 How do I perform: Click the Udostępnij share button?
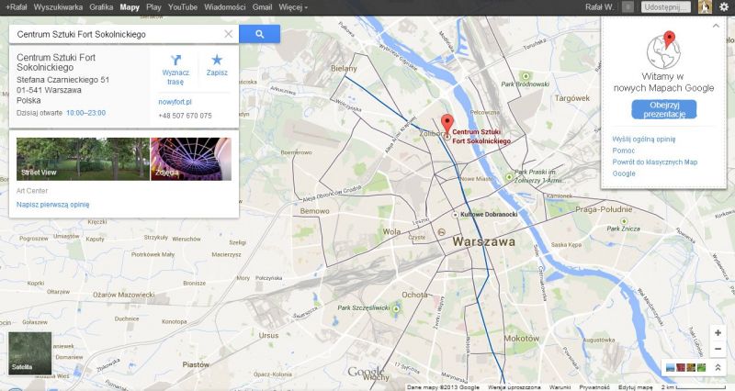pos(666,7)
